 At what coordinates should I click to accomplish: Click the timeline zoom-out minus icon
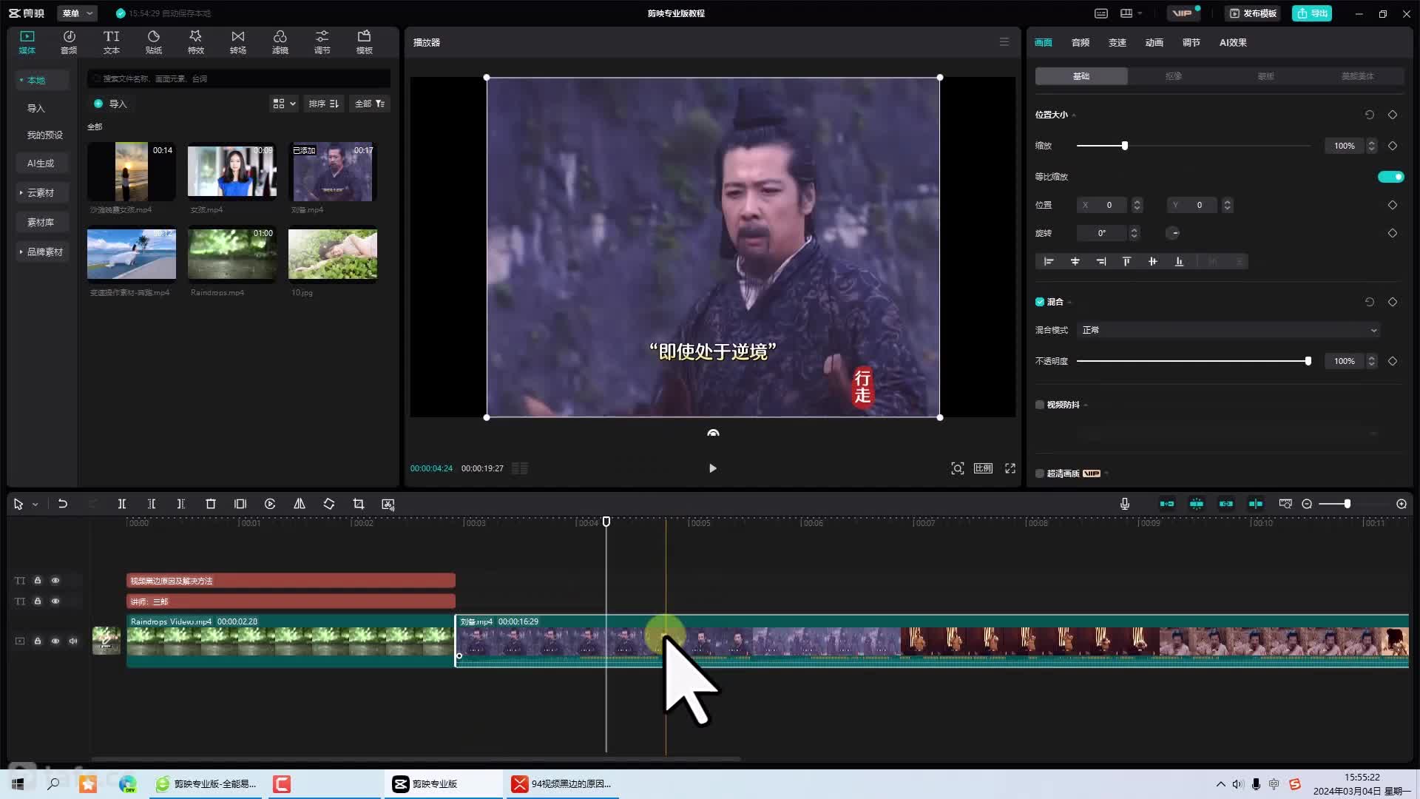[1307, 504]
